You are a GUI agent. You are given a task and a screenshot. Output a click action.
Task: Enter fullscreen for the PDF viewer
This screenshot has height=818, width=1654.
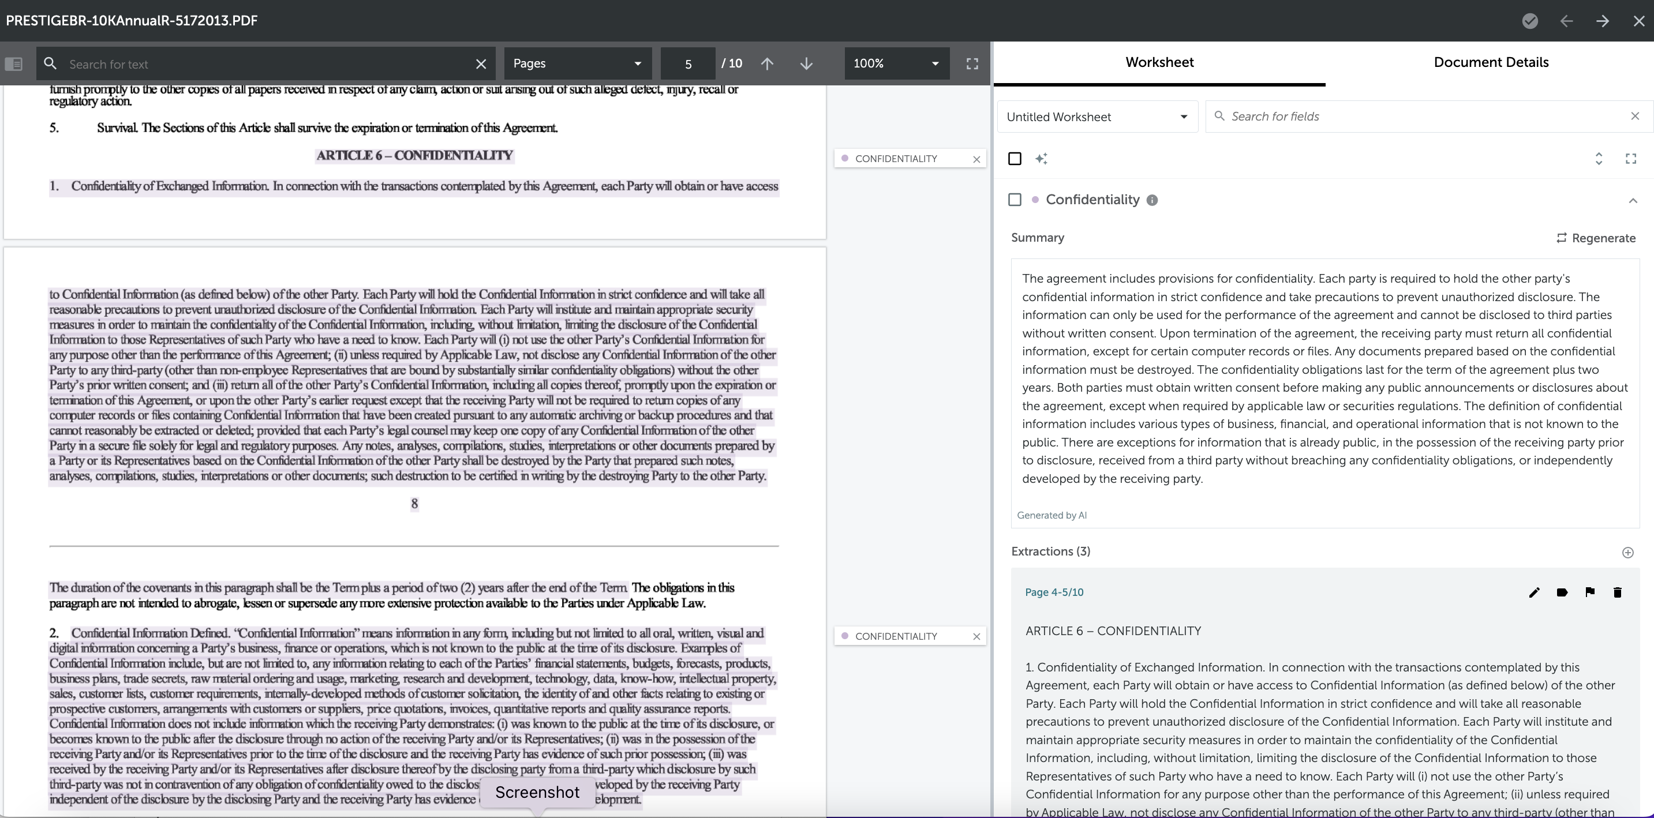point(972,63)
